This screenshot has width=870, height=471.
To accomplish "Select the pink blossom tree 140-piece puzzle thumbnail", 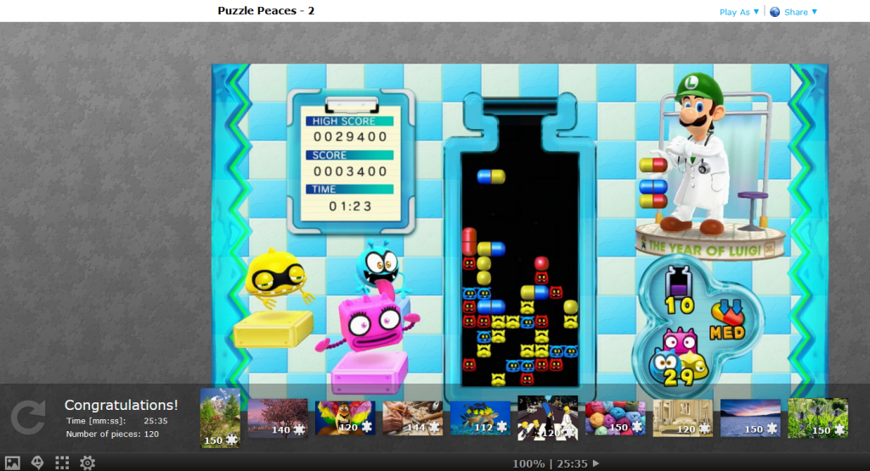I will (x=278, y=418).
